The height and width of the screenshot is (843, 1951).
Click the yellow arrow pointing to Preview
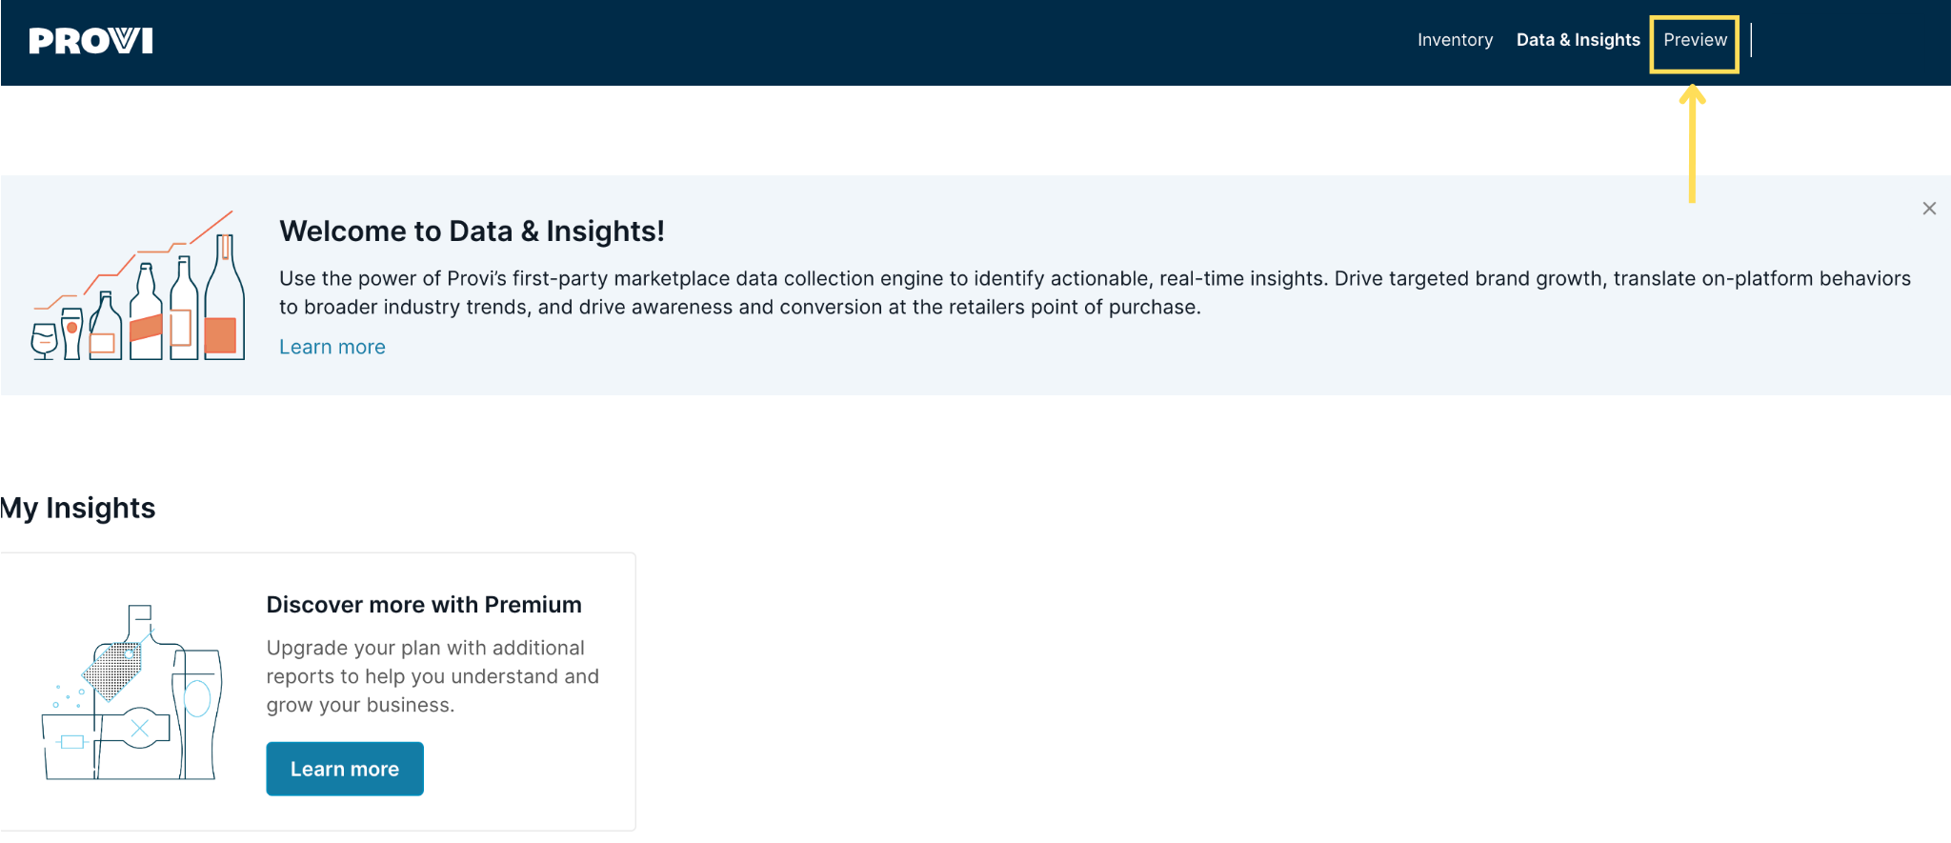(x=1692, y=143)
